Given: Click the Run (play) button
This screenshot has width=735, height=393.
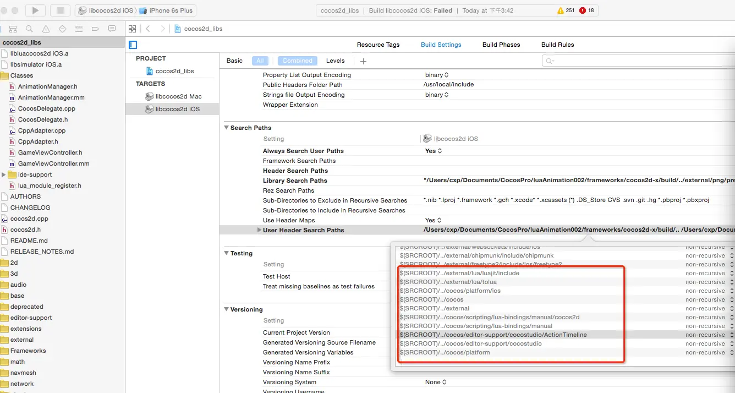Looking at the screenshot, I should [35, 10].
